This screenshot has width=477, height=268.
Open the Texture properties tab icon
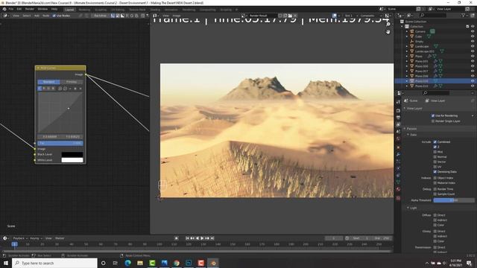(398, 198)
